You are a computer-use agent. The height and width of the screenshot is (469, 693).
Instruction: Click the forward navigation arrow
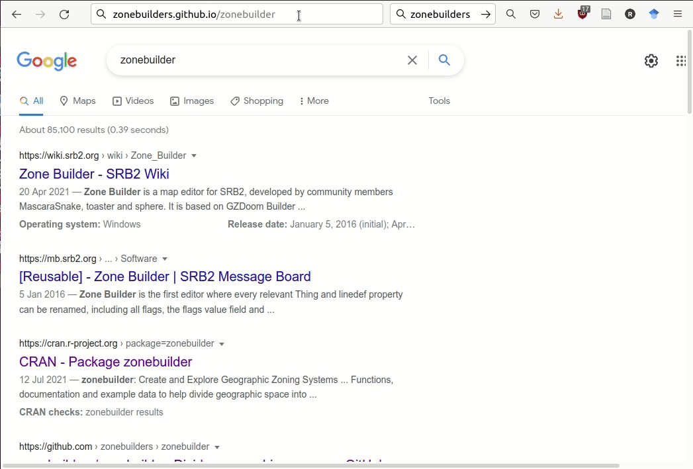pyautogui.click(x=40, y=14)
